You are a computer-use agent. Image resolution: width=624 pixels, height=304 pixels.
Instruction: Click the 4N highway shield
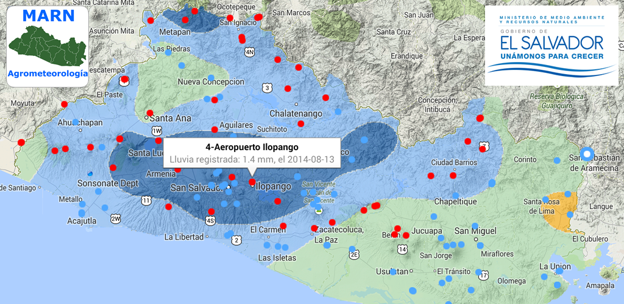click(x=250, y=52)
